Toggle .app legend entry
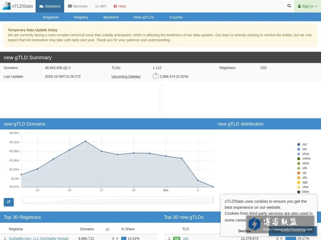Image resolution: width=321 pixels, height=240 pixels. click(302, 182)
